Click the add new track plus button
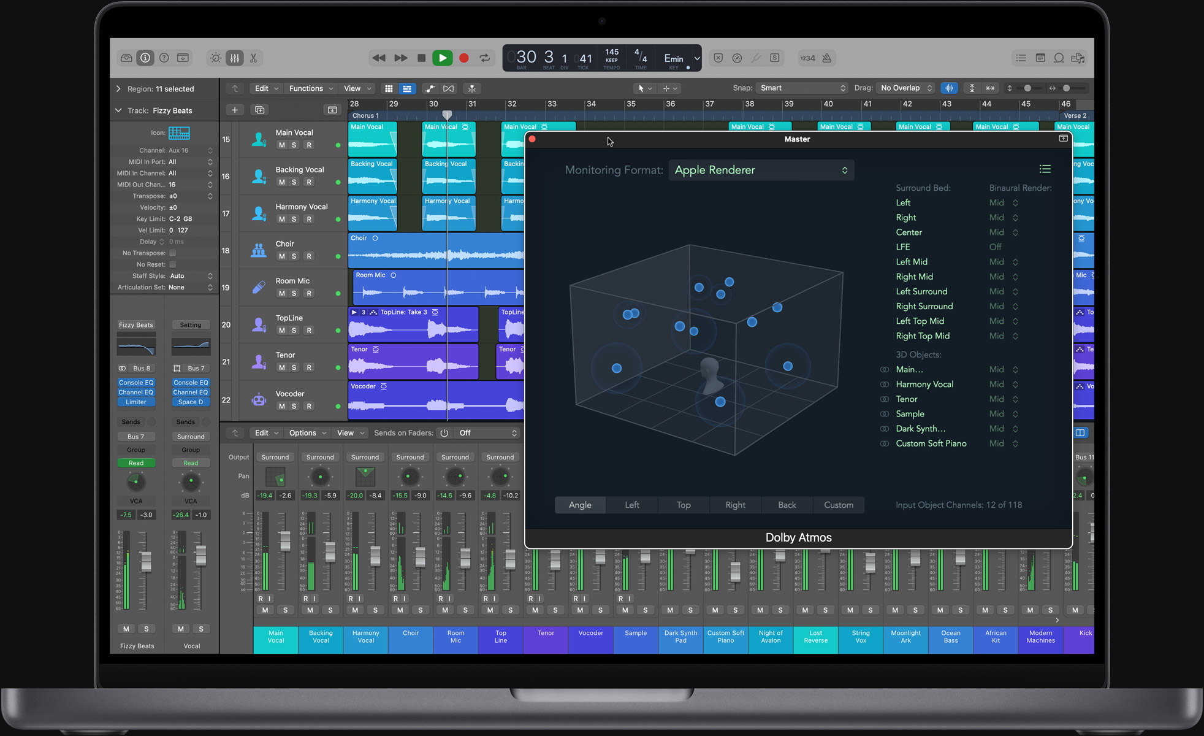Viewport: 1204px width, 736px height. 235,110
